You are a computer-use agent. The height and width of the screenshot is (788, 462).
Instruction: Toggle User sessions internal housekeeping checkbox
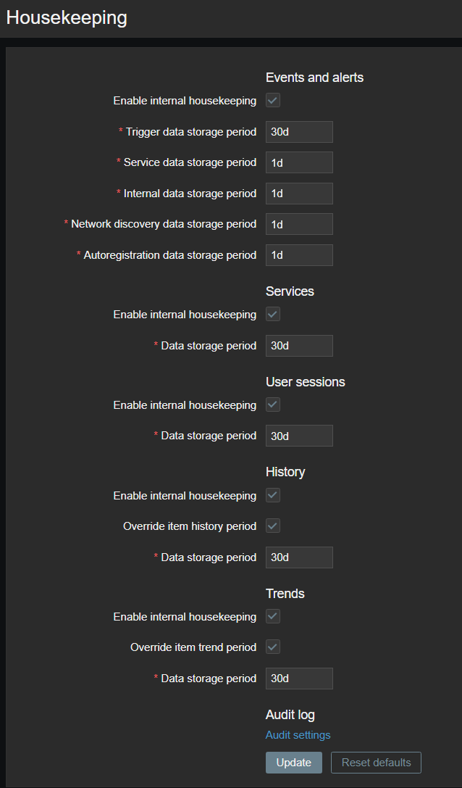(273, 405)
